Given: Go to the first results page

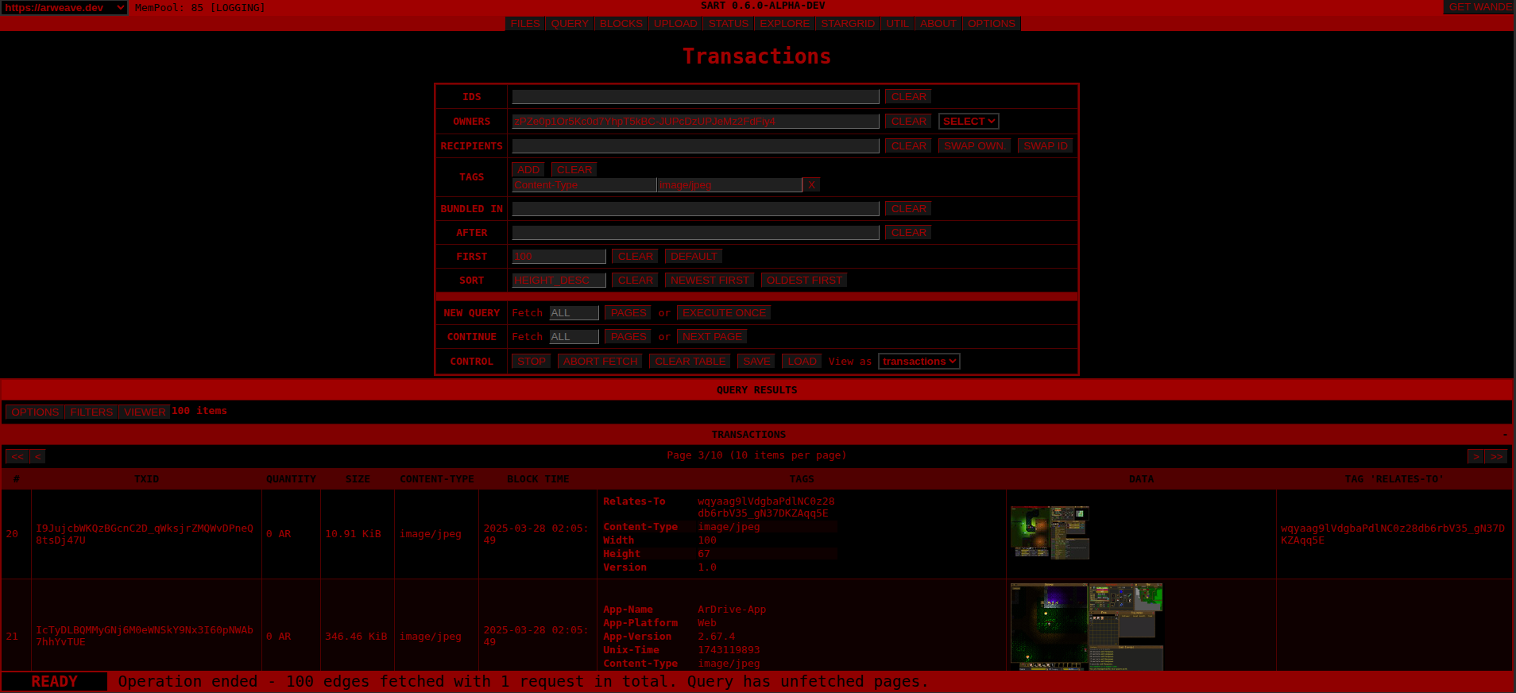Looking at the screenshot, I should tap(17, 457).
